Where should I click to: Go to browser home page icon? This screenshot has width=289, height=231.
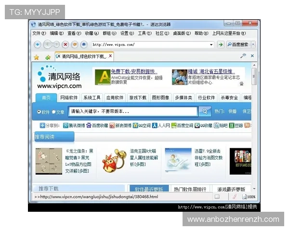coord(84,45)
